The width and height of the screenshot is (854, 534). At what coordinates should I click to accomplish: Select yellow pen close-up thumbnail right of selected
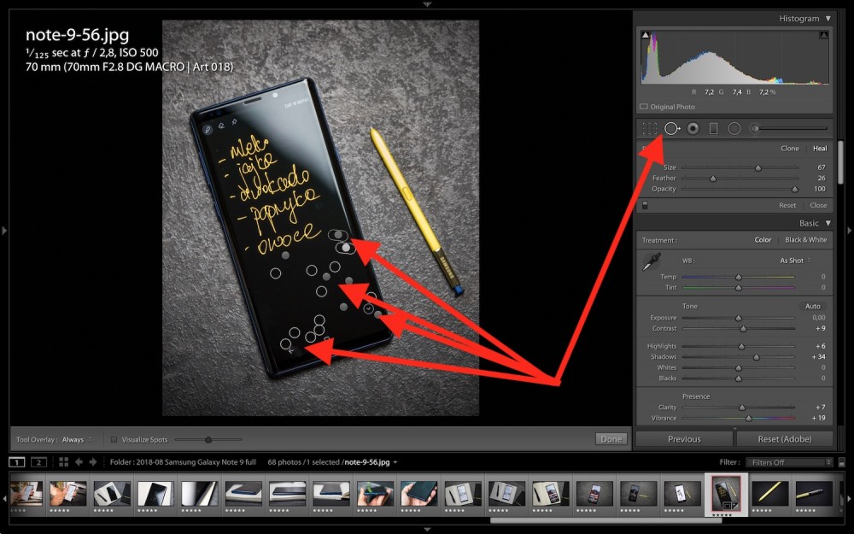(x=769, y=493)
